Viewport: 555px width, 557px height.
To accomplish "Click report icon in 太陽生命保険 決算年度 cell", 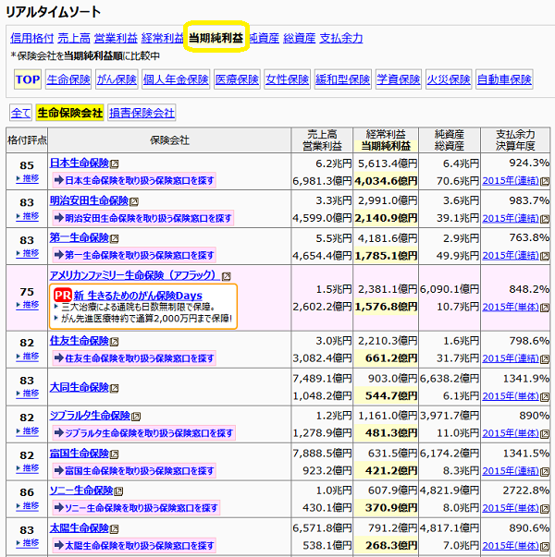I will [545, 546].
